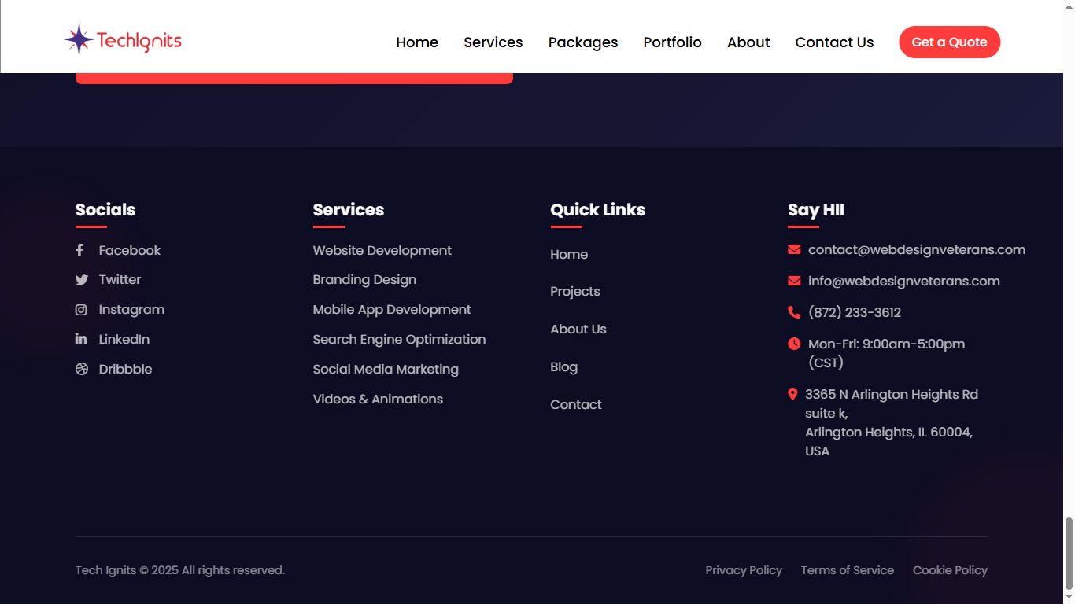Open Blog under Quick Links
Image resolution: width=1075 pixels, height=604 pixels.
point(563,366)
